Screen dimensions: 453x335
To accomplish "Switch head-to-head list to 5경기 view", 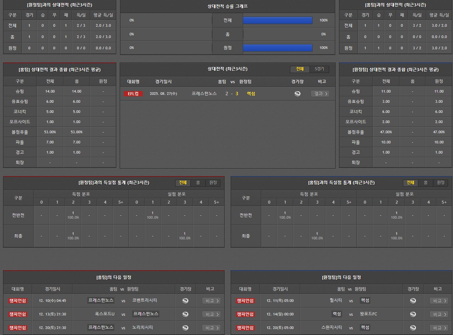I will click(x=319, y=69).
